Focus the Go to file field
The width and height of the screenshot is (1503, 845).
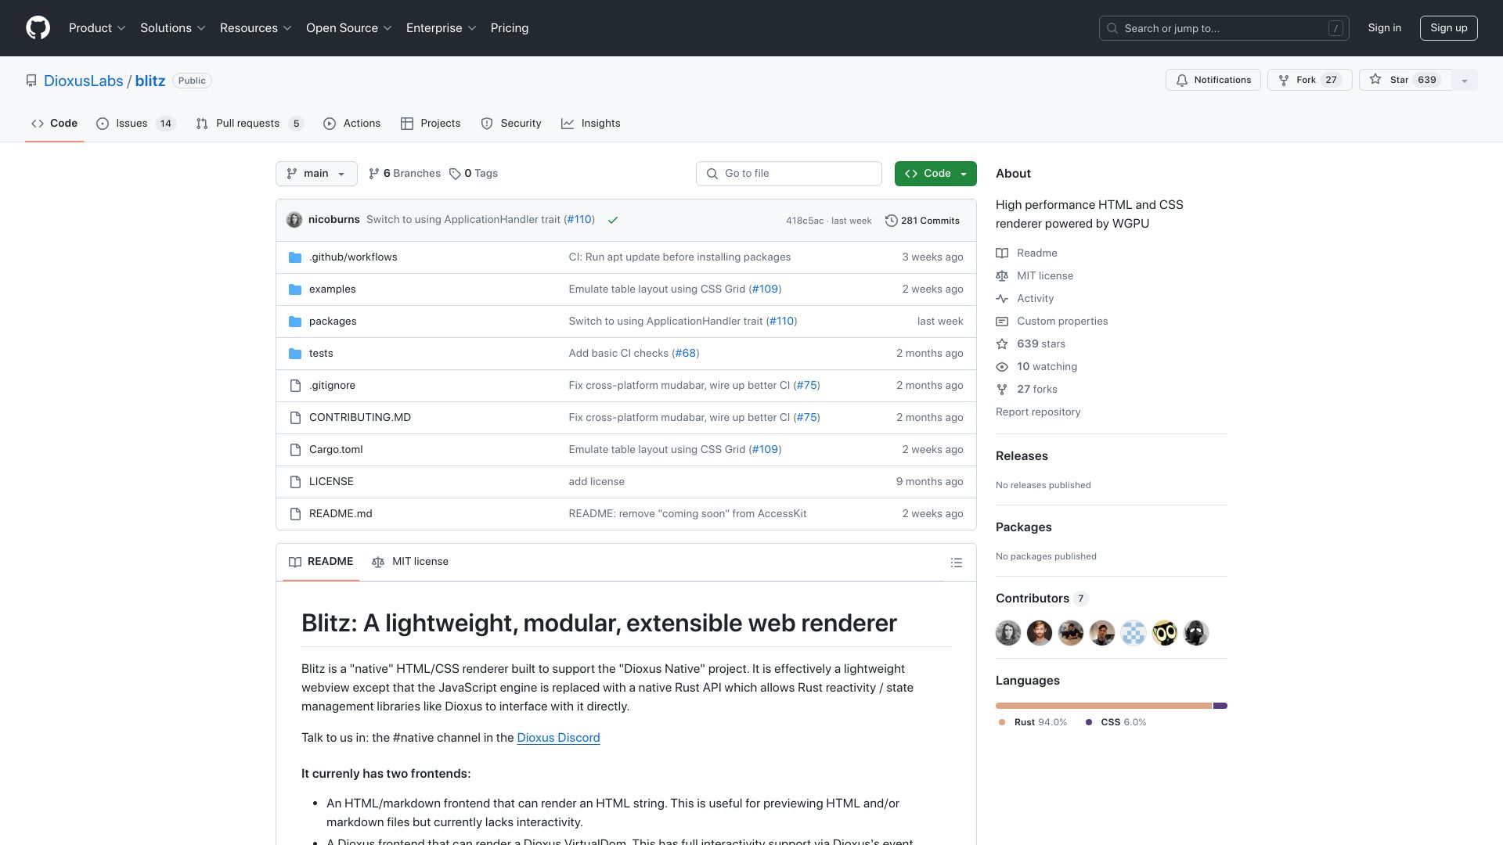789,174
